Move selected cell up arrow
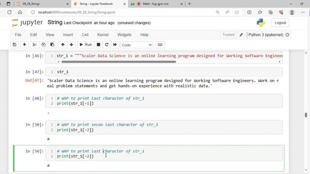The width and height of the screenshot is (310, 174). [x=62, y=44]
